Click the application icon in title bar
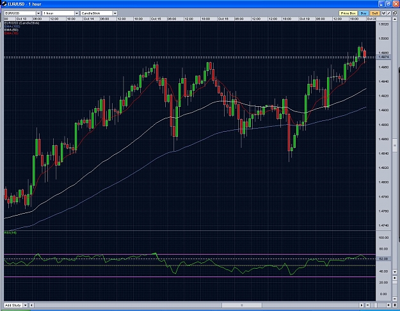400x311 pixels. [4, 4]
